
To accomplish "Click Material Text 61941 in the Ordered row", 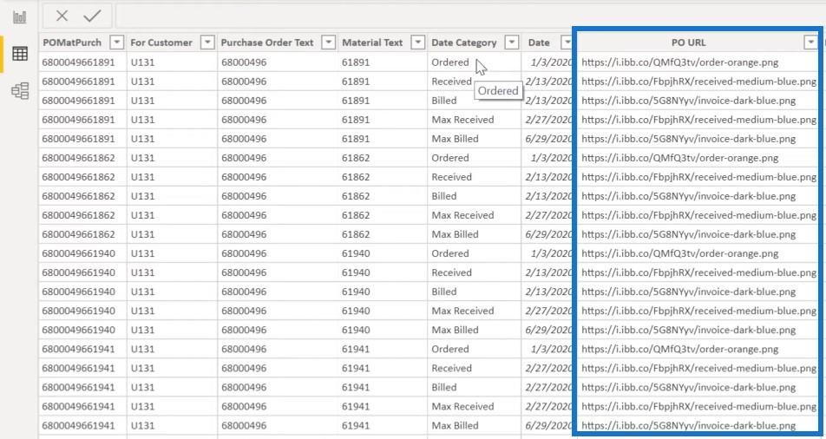I will click(356, 349).
